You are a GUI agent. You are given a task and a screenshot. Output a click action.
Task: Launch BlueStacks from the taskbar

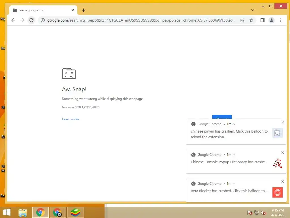76,212
